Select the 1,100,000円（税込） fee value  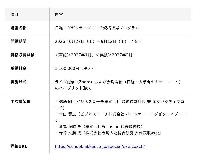click(74, 69)
